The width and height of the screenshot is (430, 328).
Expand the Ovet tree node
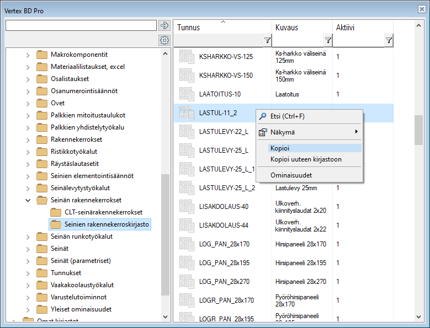coord(28,103)
